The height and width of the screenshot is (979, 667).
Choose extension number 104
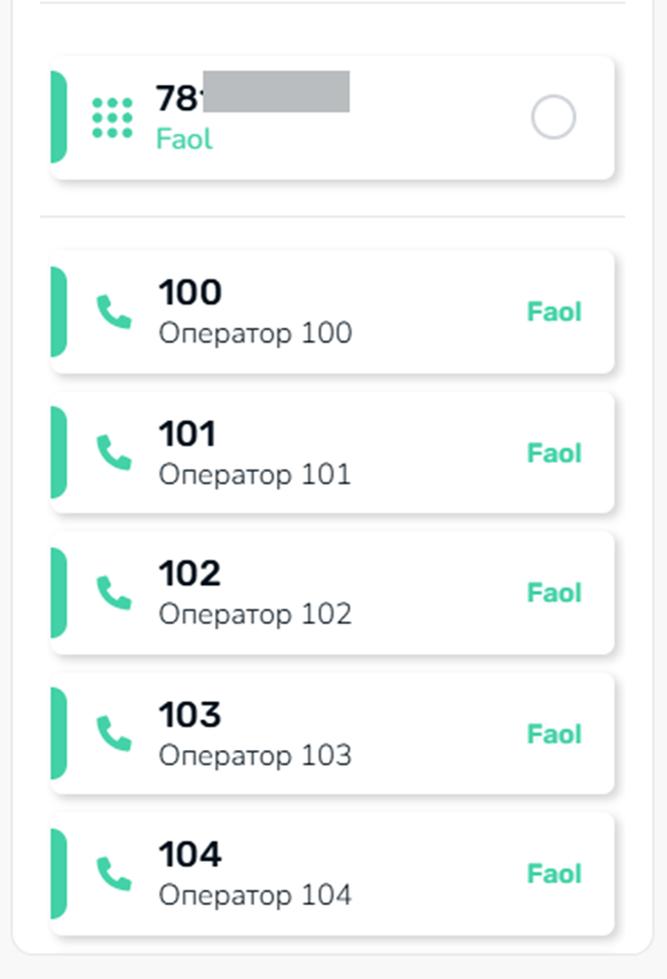pos(190,854)
